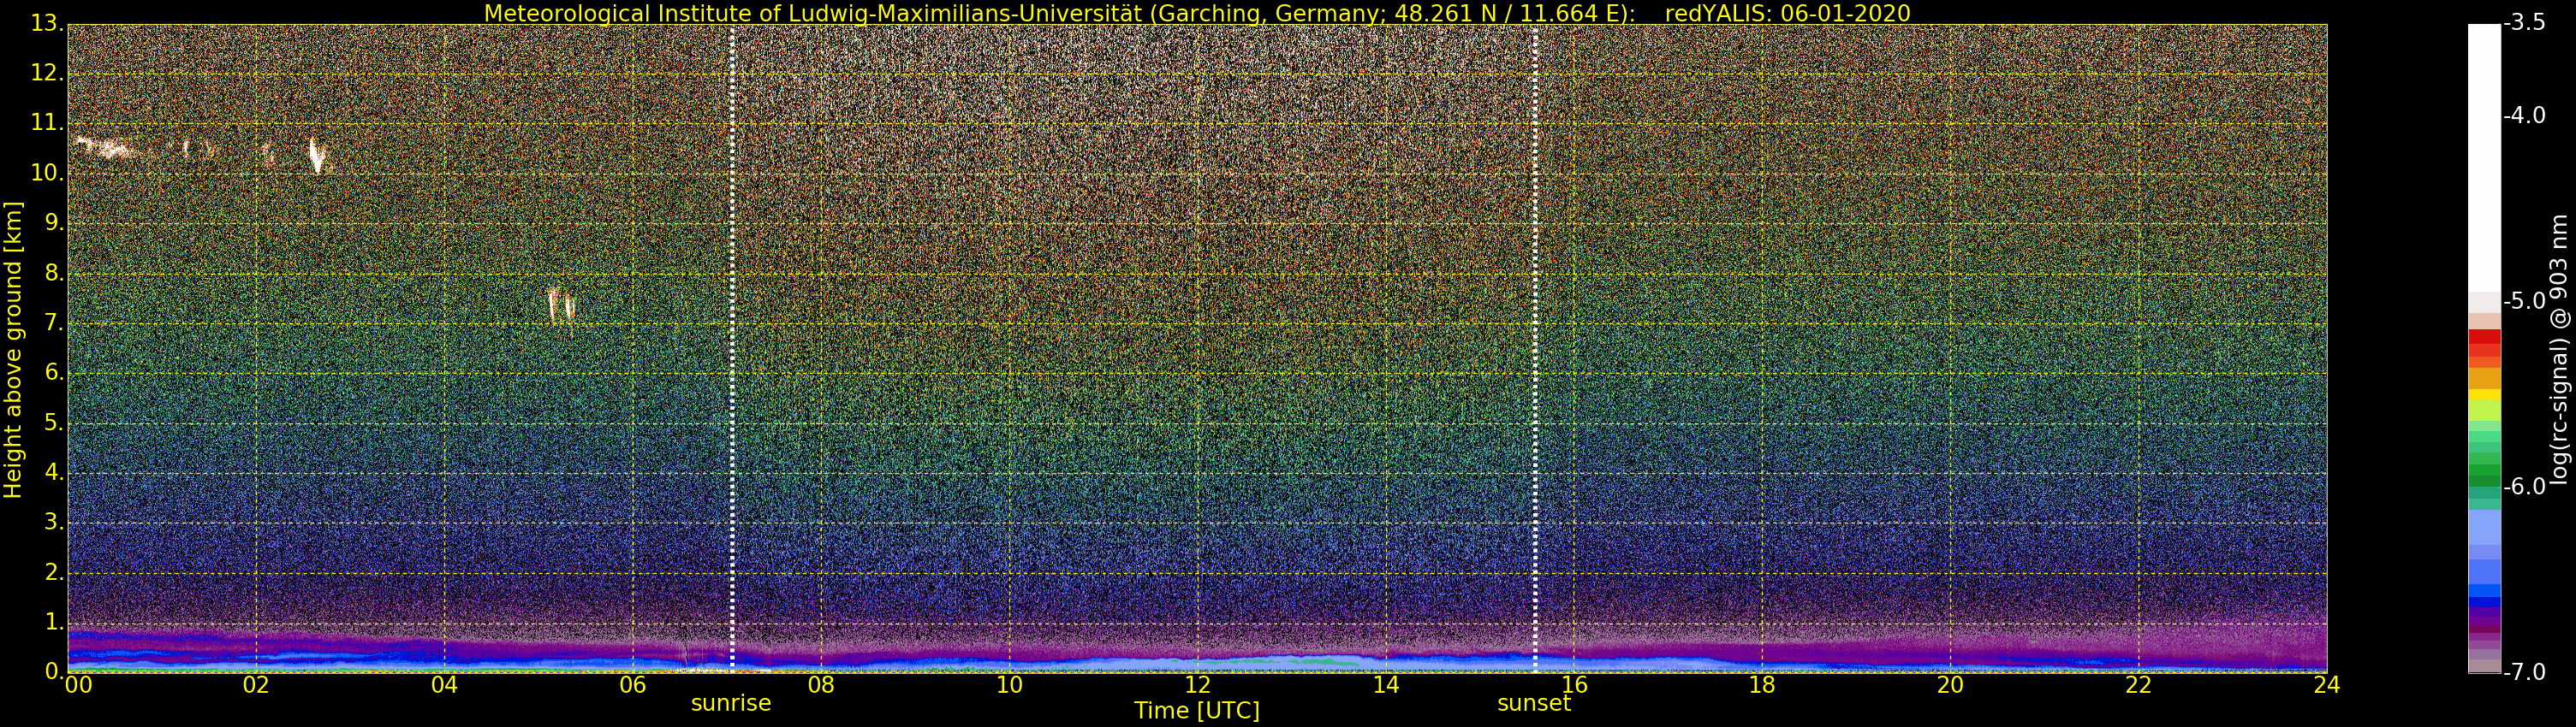Click the time axis tick label 22
This screenshot has height=727, width=2576.
(x=2138, y=685)
